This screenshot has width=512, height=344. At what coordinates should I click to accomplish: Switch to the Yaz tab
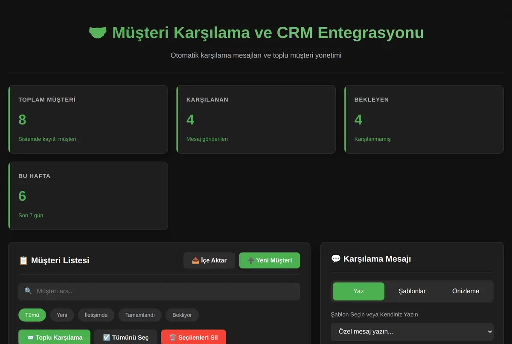click(x=358, y=291)
